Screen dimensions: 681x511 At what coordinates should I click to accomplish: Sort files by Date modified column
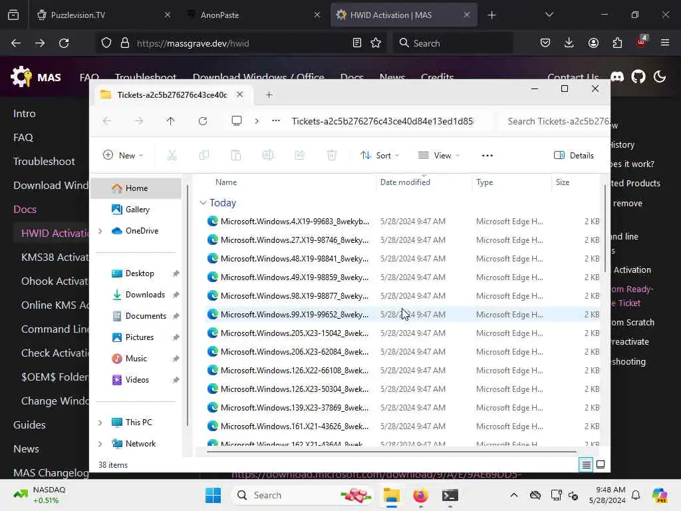[x=405, y=182]
